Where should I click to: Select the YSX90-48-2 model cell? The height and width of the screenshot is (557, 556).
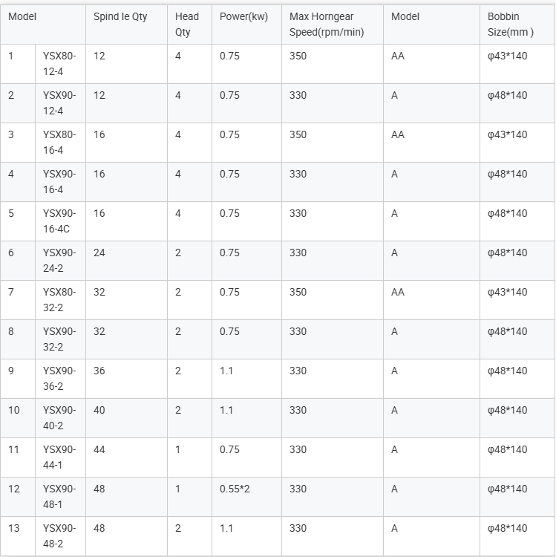click(59, 536)
